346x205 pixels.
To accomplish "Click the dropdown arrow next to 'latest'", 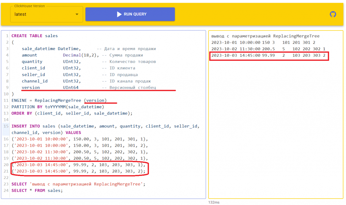I will click(x=77, y=14).
